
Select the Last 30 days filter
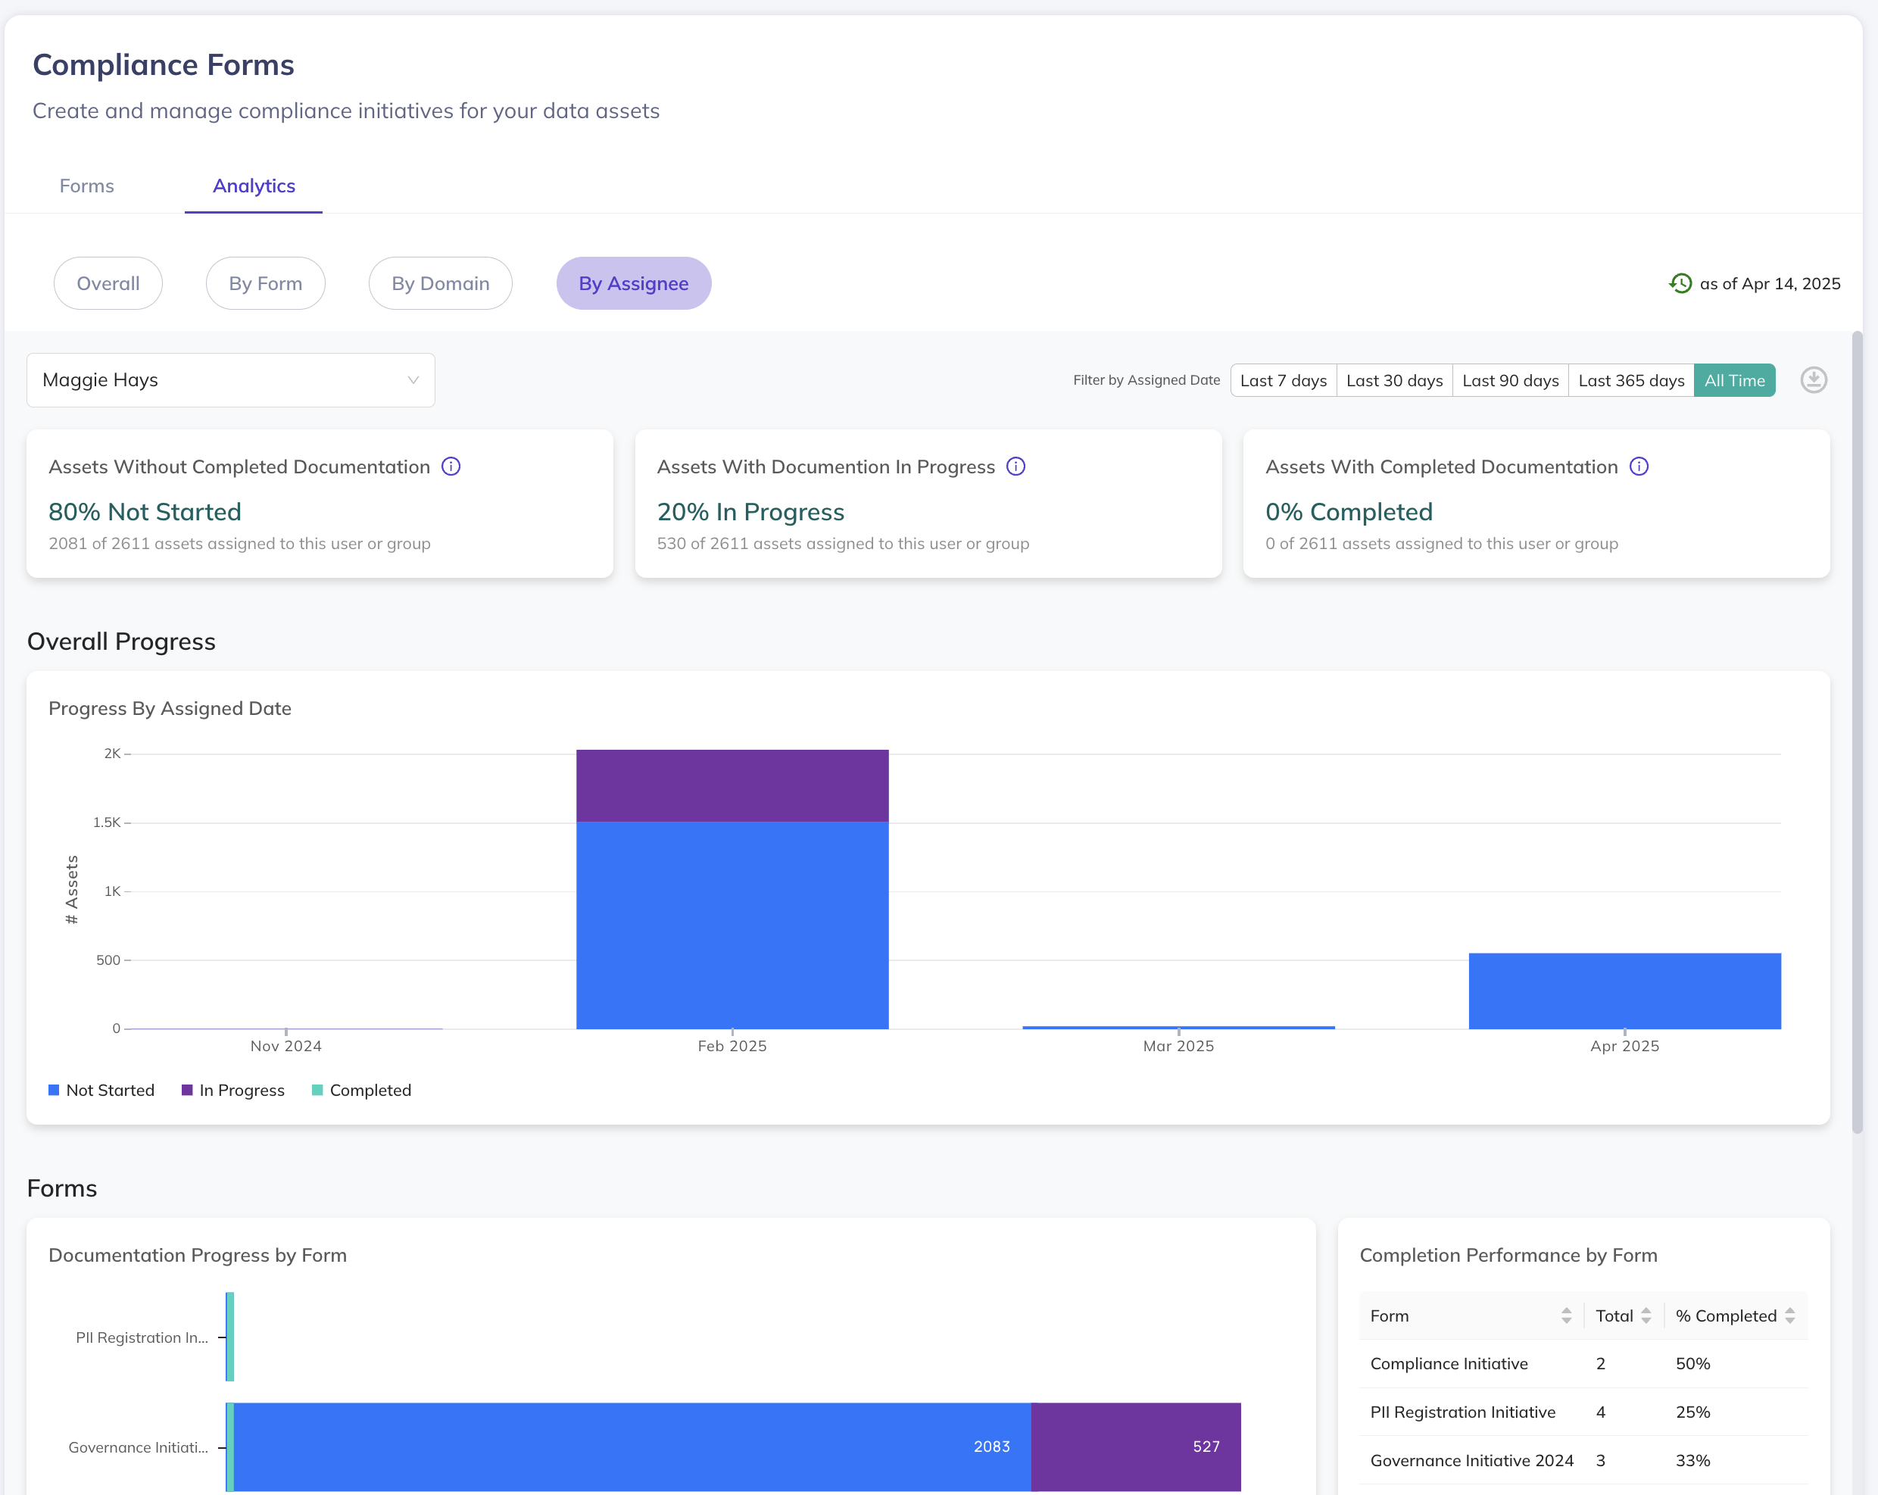click(x=1393, y=380)
